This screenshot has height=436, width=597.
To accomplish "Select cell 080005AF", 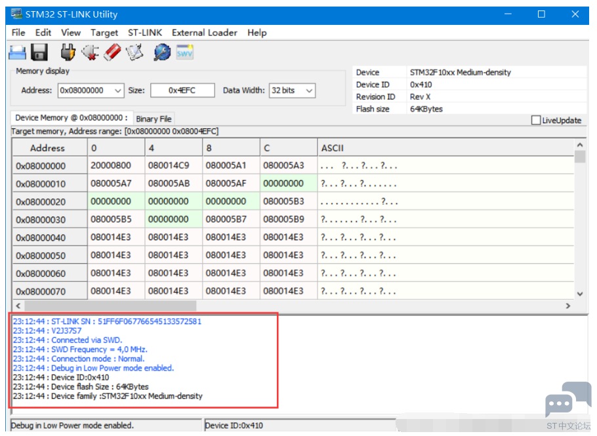I will (231, 183).
